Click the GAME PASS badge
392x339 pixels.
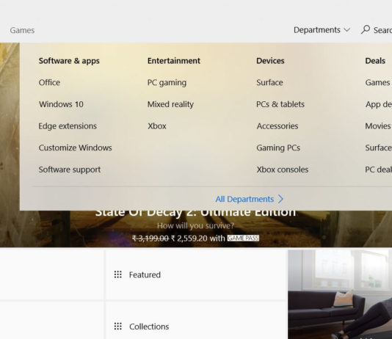click(243, 238)
